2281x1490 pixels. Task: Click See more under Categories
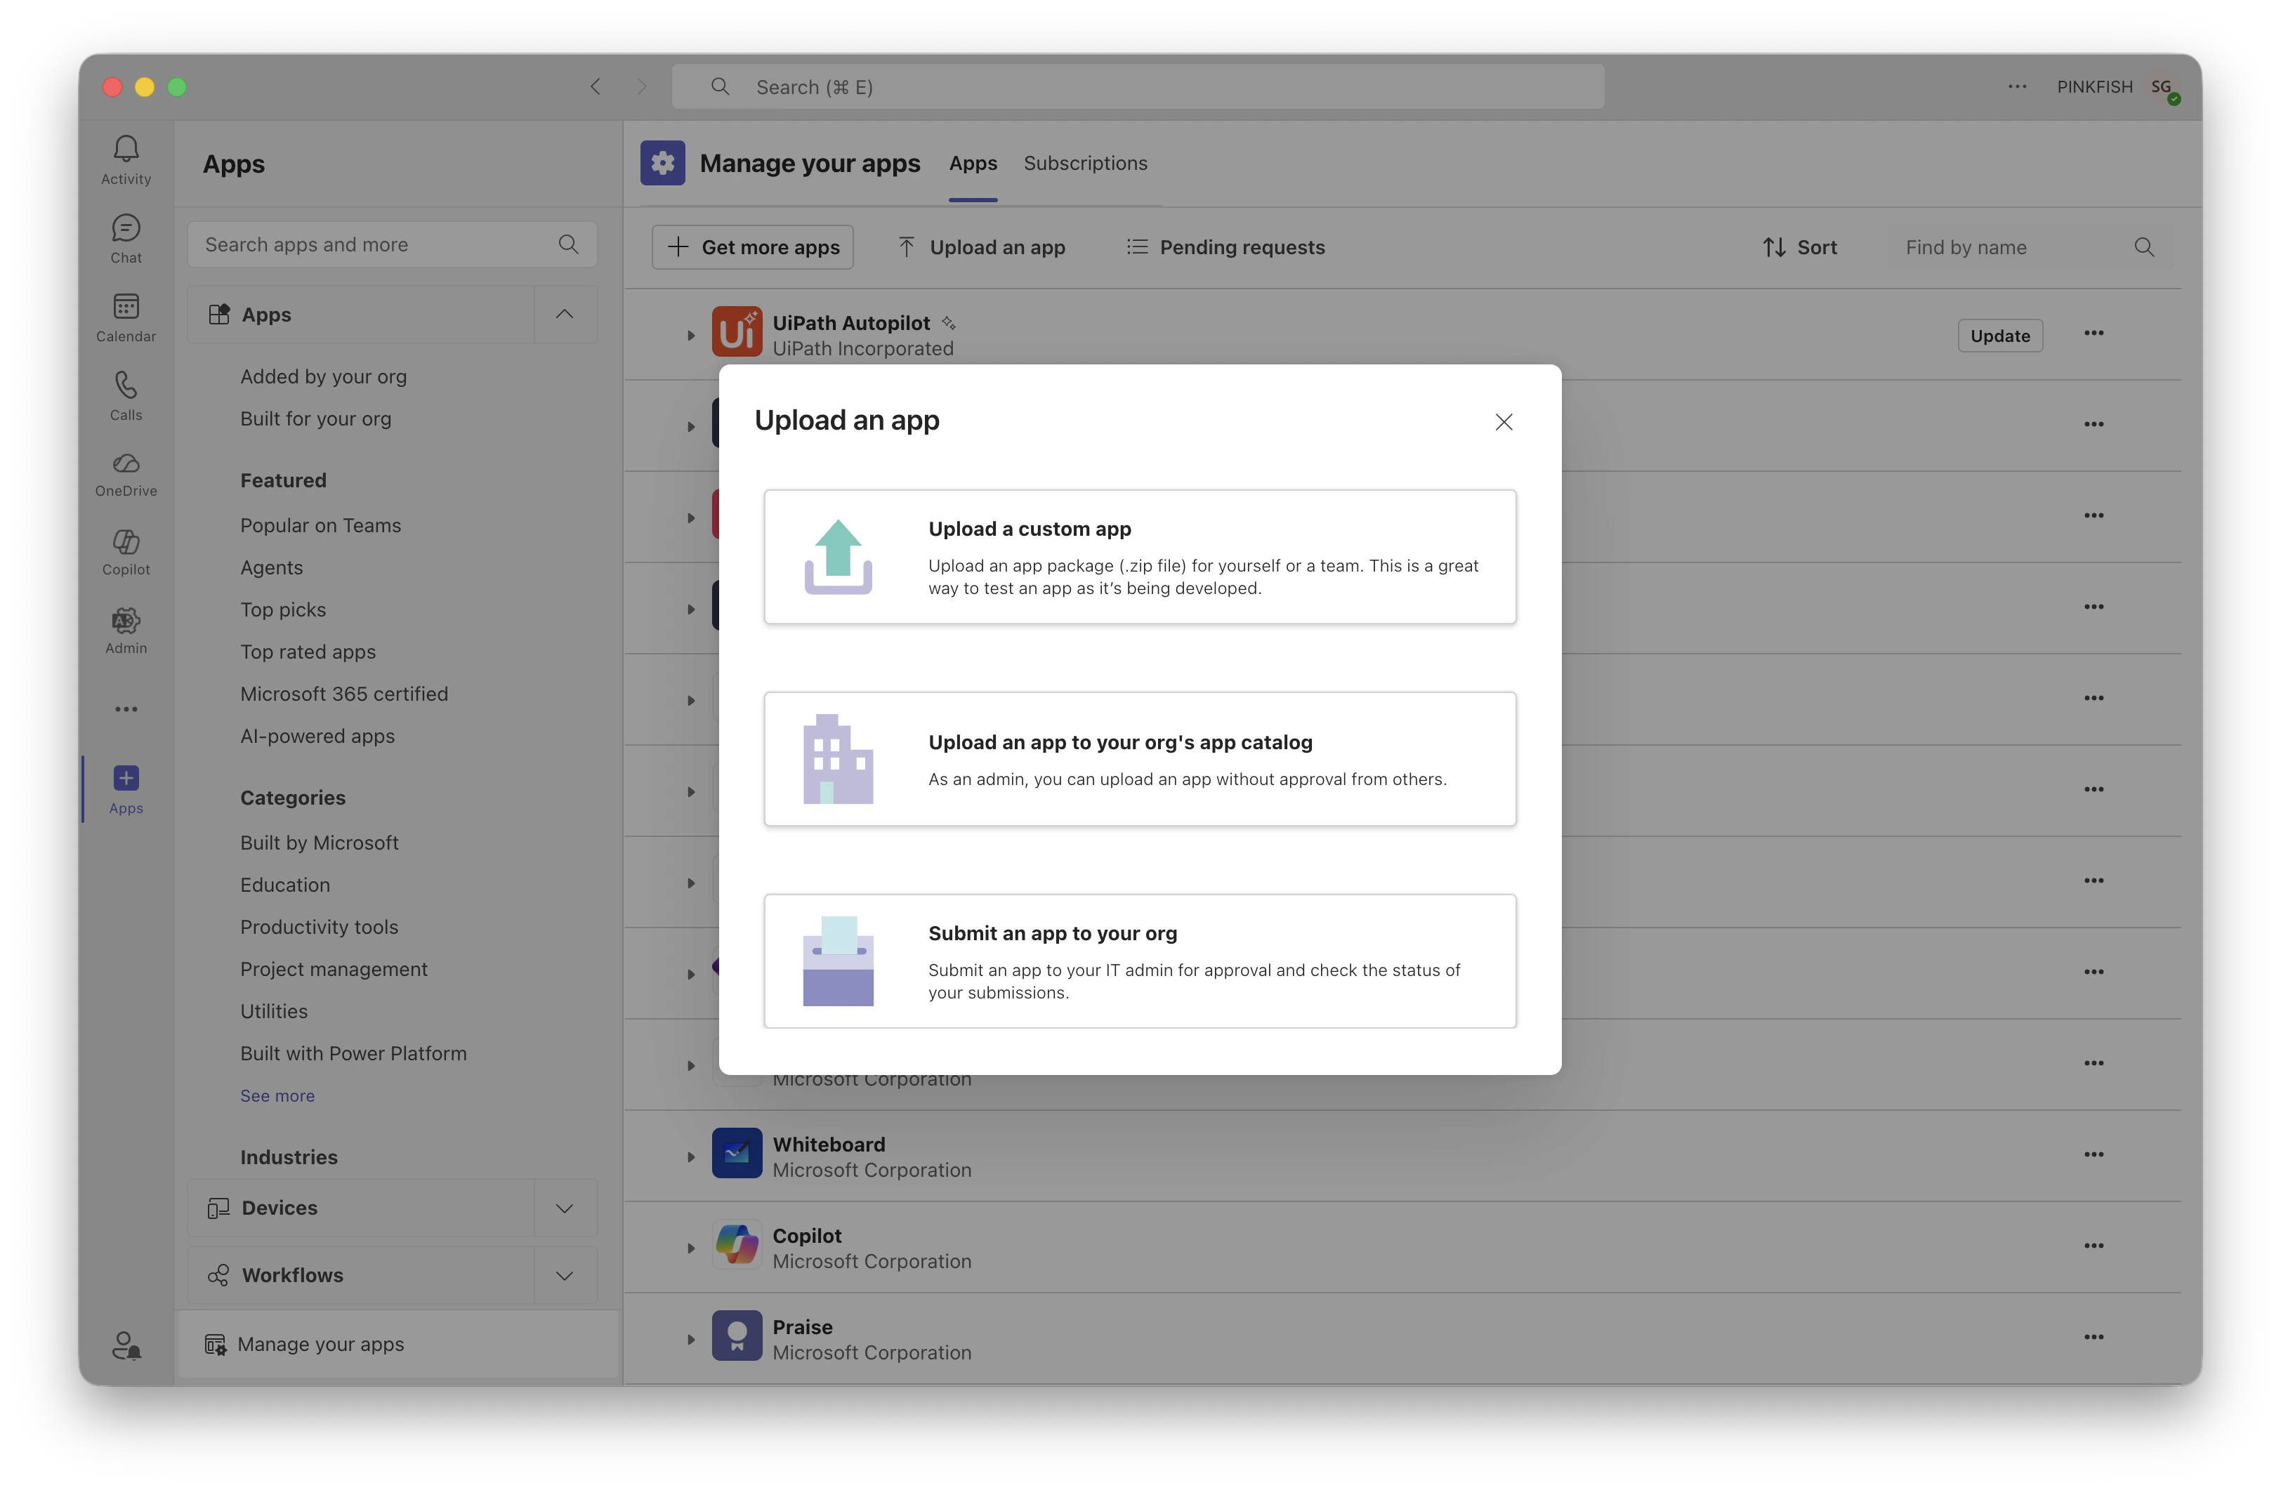tap(277, 1095)
